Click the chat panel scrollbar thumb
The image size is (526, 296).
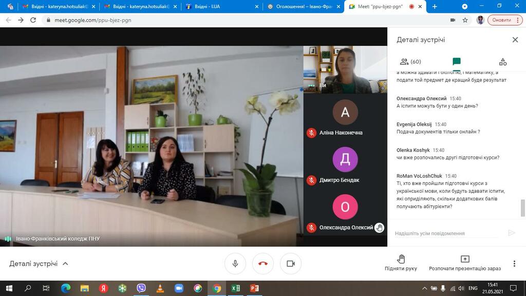click(522, 208)
